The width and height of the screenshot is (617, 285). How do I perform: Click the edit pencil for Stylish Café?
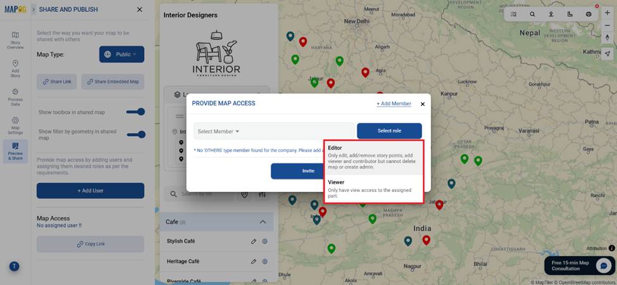point(254,241)
